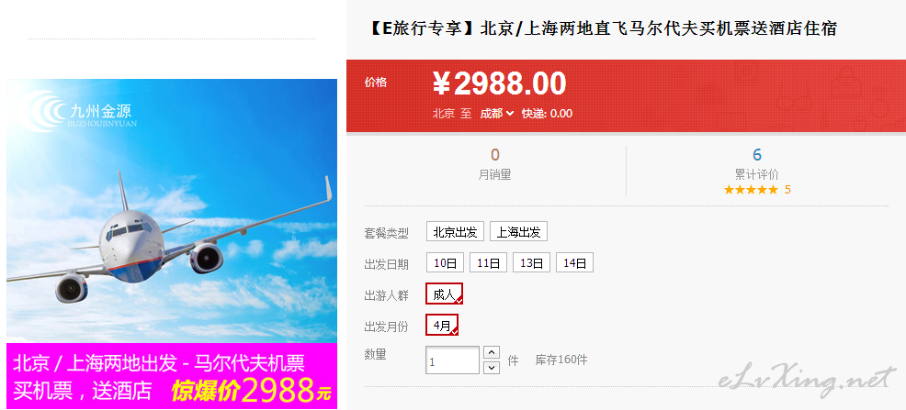The width and height of the screenshot is (906, 410).
Task: Open the 累计评价 review count 6
Action: click(757, 154)
